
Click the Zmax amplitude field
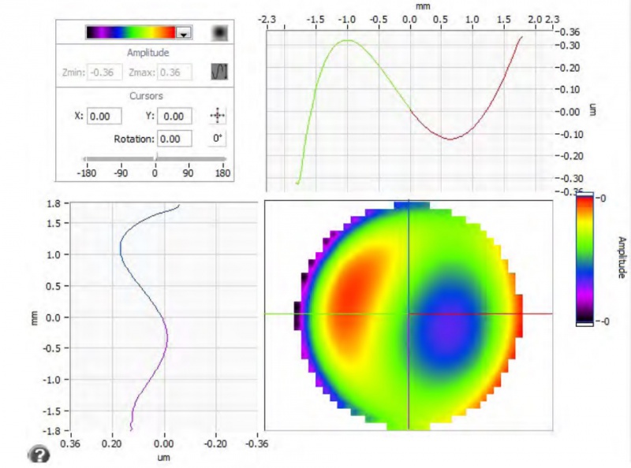(x=174, y=72)
